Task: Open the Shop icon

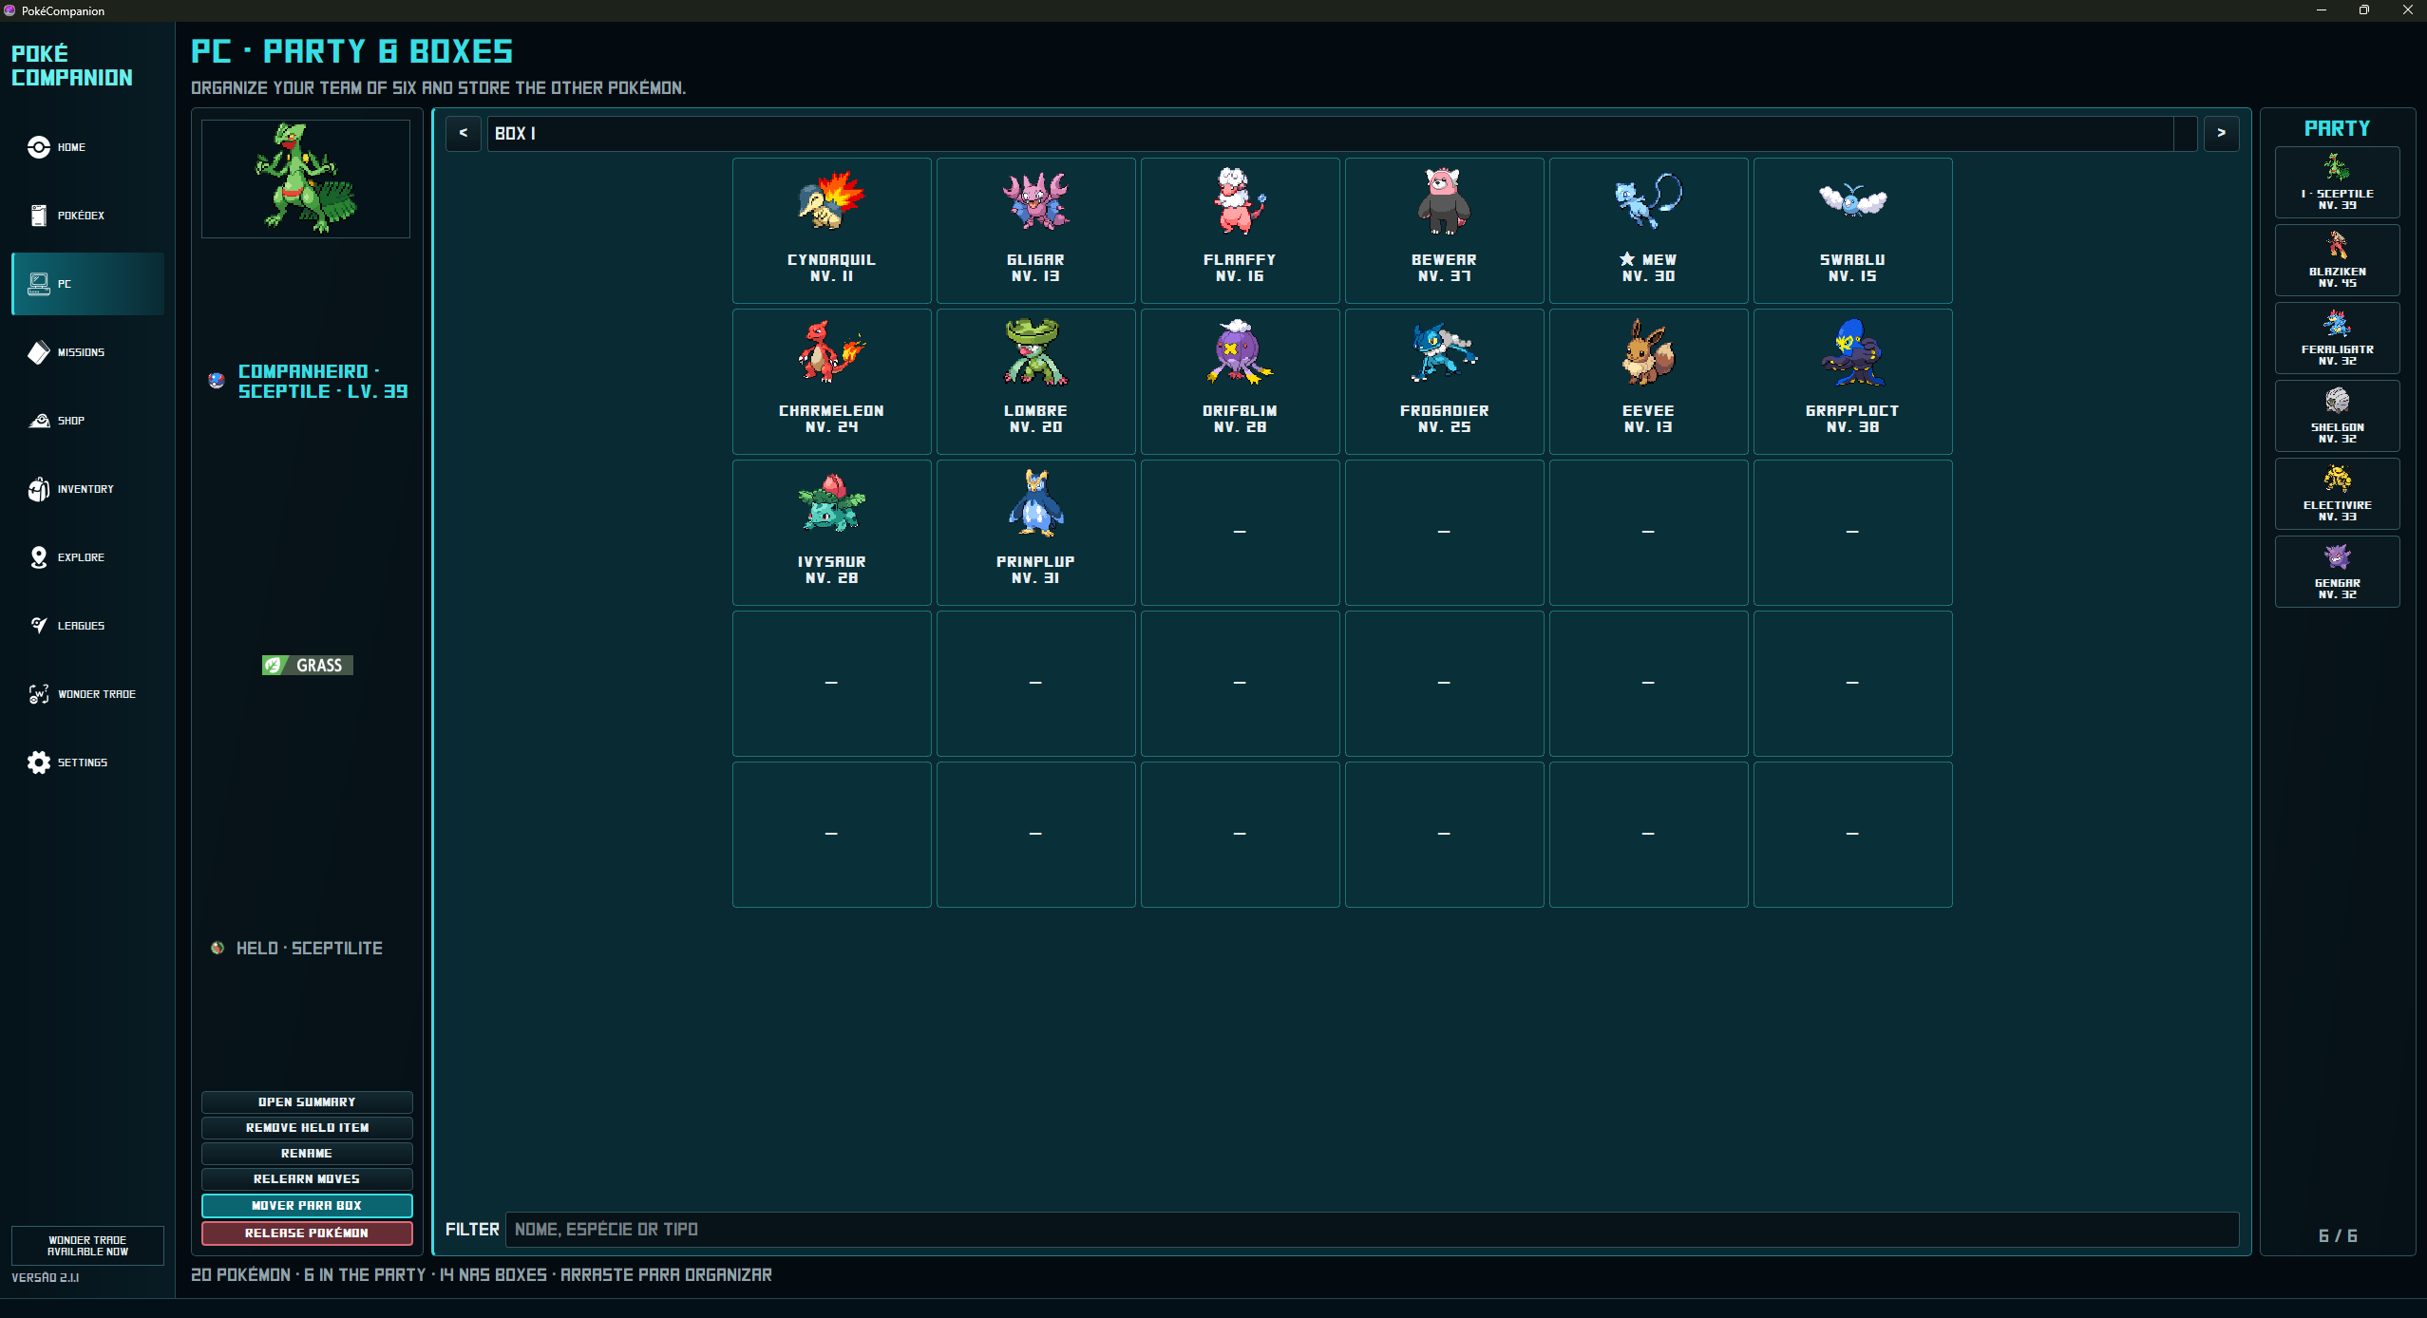Action: (x=38, y=421)
